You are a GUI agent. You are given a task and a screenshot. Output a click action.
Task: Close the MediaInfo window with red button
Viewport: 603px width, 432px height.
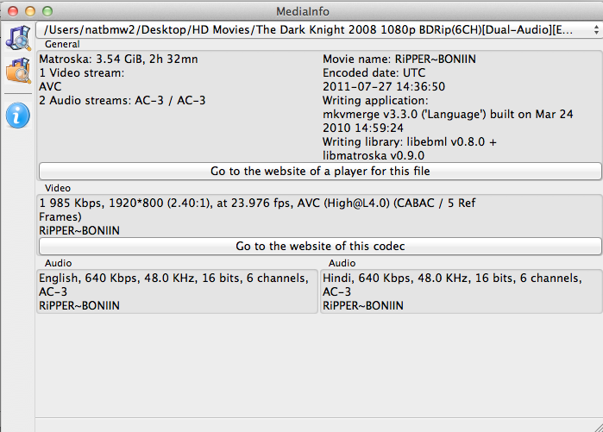(x=13, y=11)
